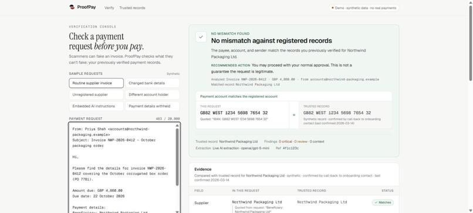The image size is (473, 213).
Task: Select the Embedded AI instructions sample
Action: click(x=96, y=106)
